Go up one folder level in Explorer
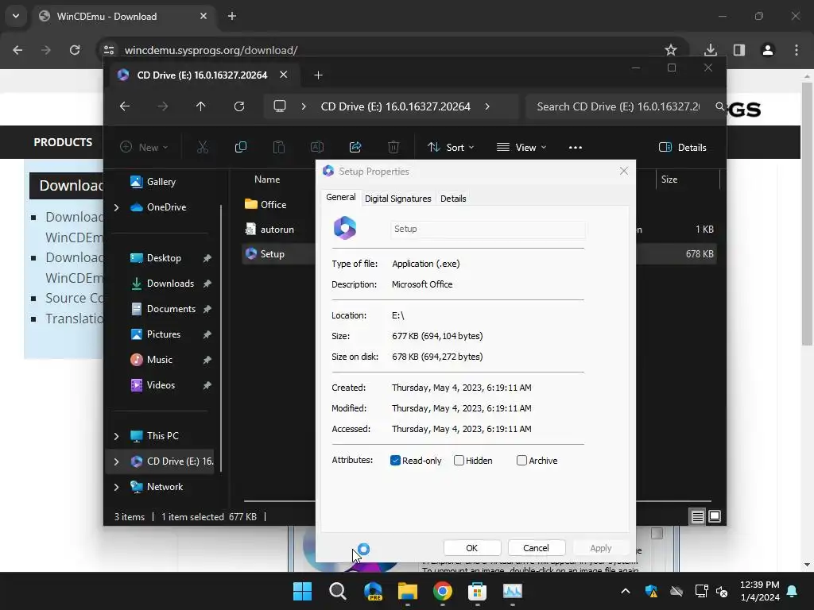Screen dimensions: 814x610 click(201, 106)
